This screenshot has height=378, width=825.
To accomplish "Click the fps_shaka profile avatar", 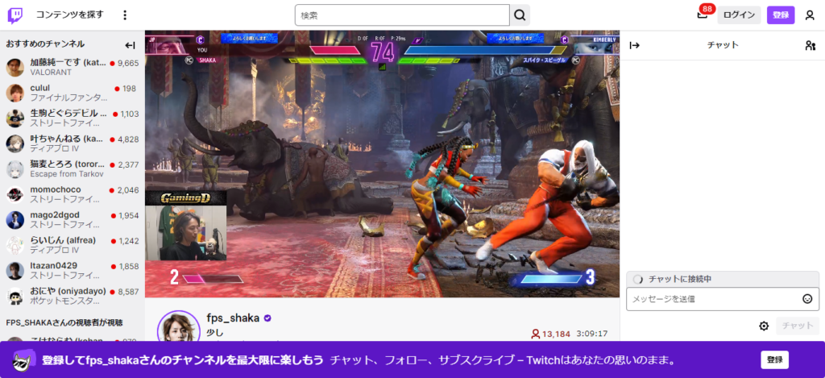I will 179,326.
